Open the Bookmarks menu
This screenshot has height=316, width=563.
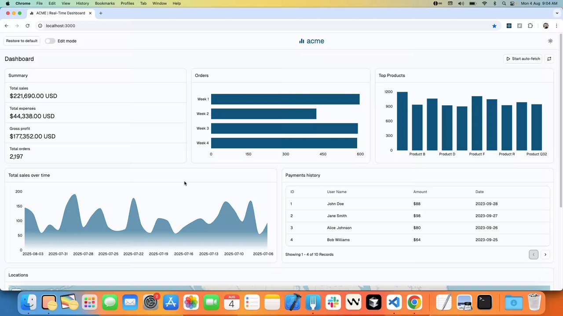point(105,4)
